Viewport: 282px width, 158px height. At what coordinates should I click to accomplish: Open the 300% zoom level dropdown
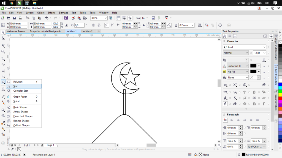coord(106,18)
